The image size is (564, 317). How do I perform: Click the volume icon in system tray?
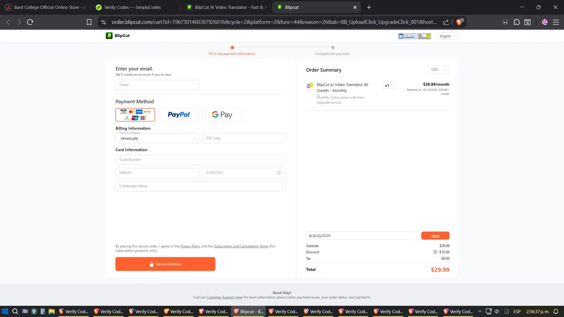coord(497,311)
